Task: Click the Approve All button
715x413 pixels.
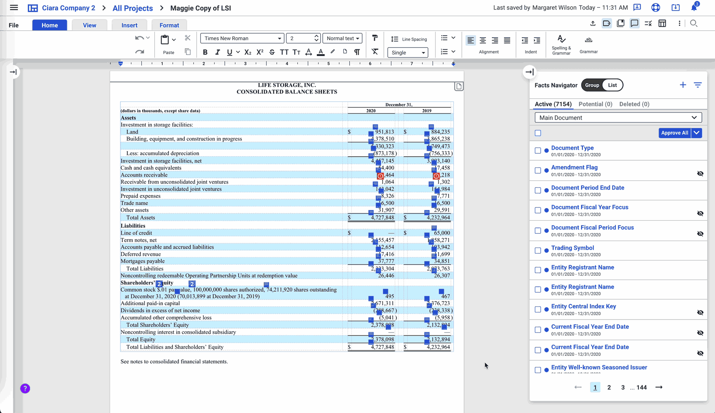Action: [x=674, y=133]
